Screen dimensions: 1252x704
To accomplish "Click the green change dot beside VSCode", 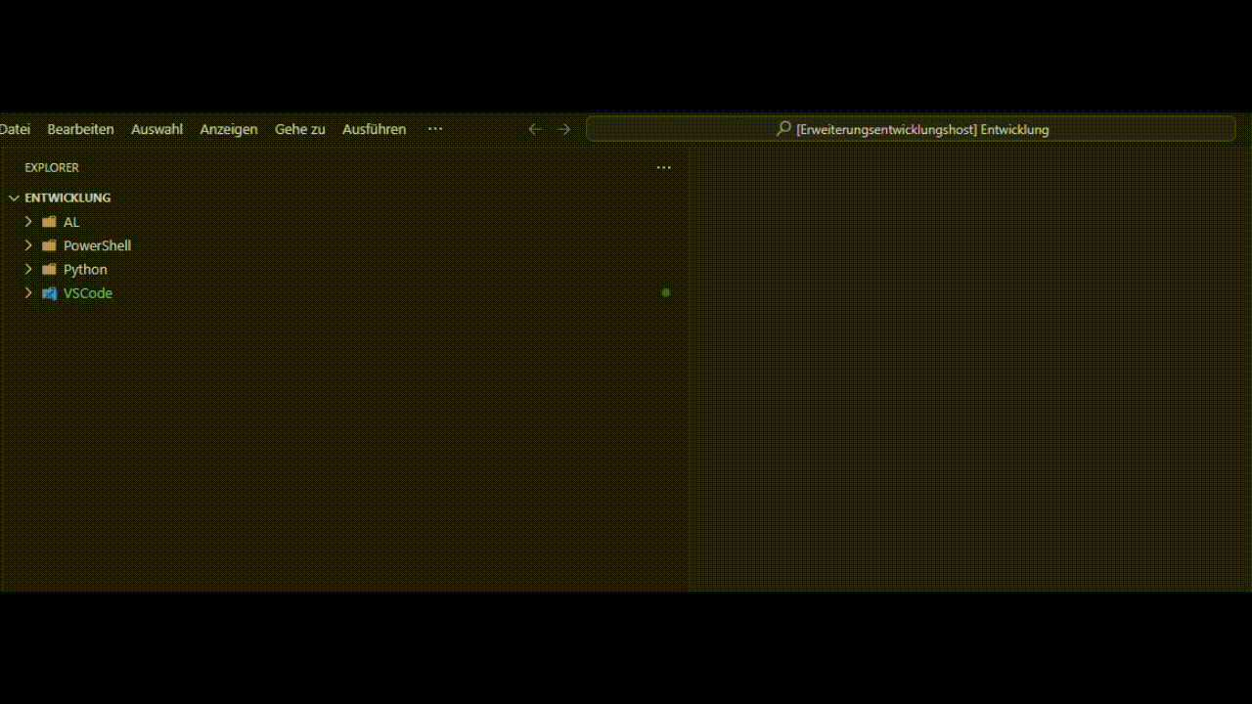I will click(x=666, y=292).
